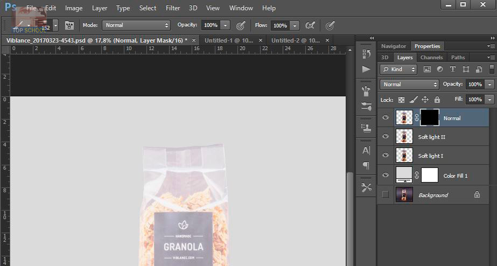Filter for type layers icon
Image resolution: width=497 pixels, height=266 pixels.
(453, 69)
